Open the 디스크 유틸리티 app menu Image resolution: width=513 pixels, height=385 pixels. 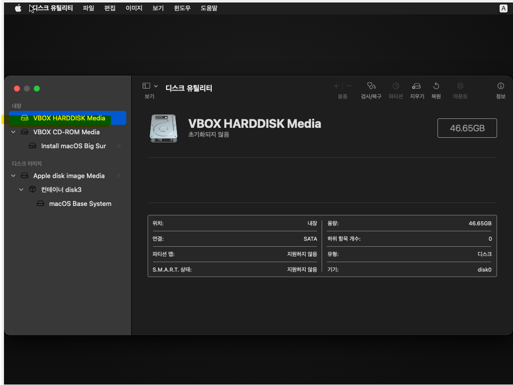click(x=53, y=8)
